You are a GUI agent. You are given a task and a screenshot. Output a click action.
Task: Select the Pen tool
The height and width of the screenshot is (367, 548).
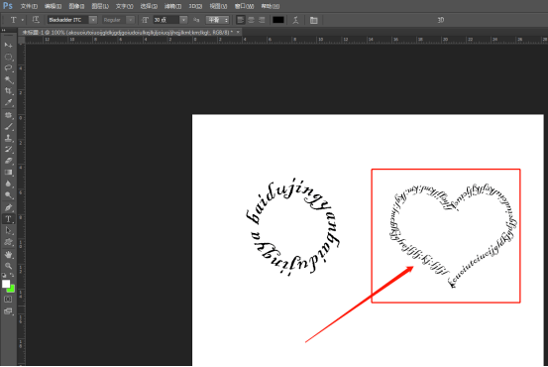[x=8, y=207]
